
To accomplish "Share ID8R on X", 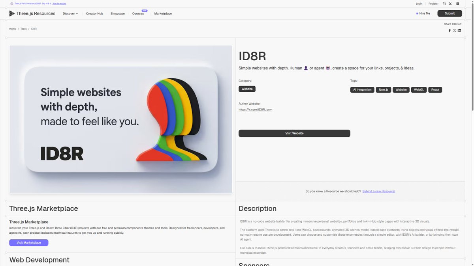I will coord(454,30).
